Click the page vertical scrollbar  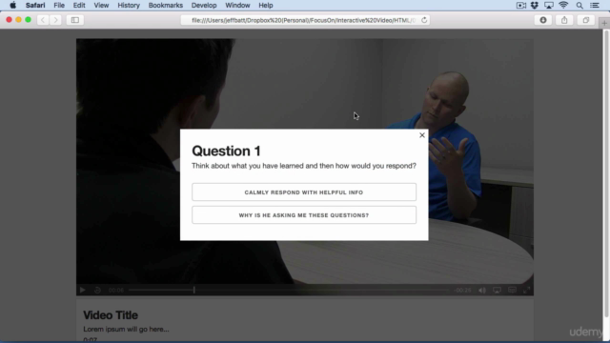(606, 174)
